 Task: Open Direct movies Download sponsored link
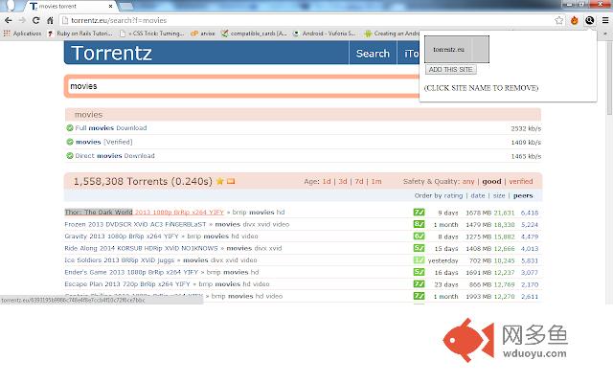(115, 155)
